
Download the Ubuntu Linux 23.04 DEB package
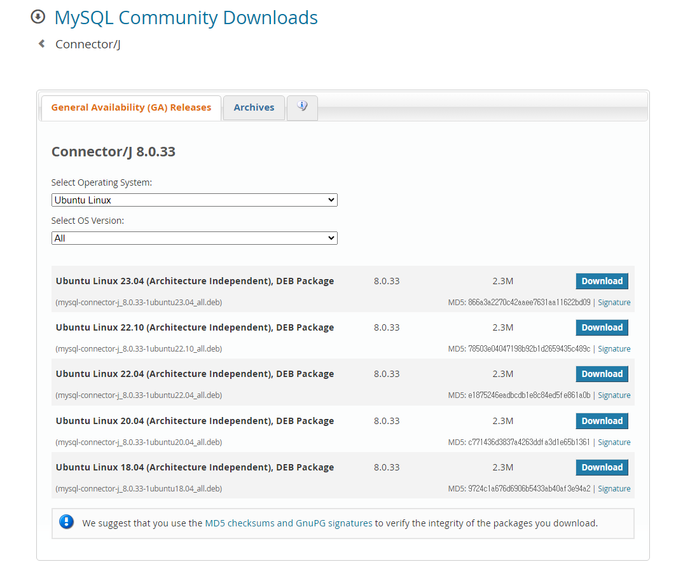click(x=602, y=281)
